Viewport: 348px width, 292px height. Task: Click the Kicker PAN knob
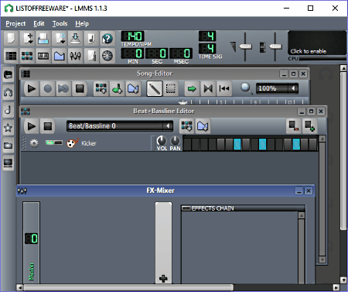[x=175, y=141]
